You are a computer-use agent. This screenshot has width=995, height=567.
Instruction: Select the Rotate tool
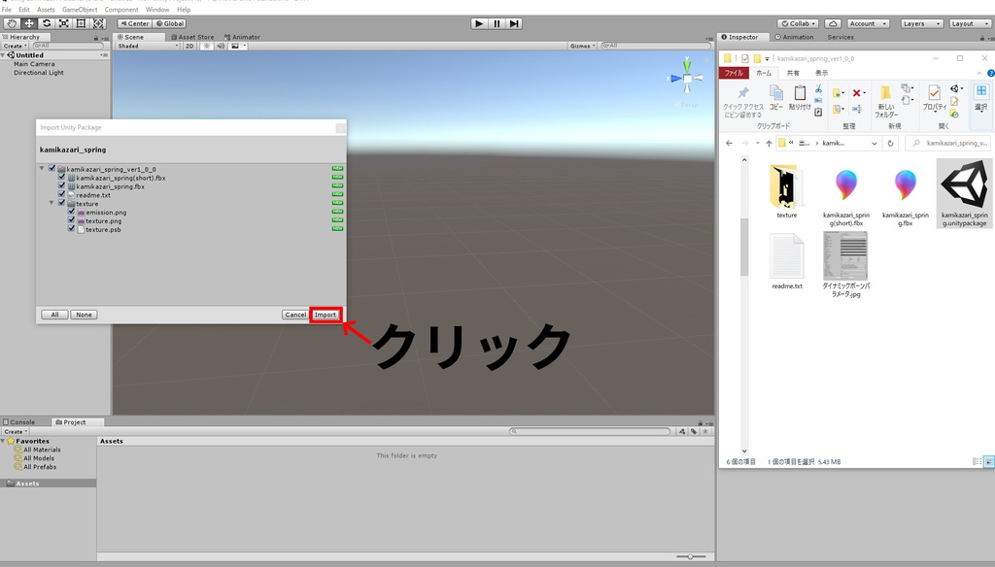46,22
